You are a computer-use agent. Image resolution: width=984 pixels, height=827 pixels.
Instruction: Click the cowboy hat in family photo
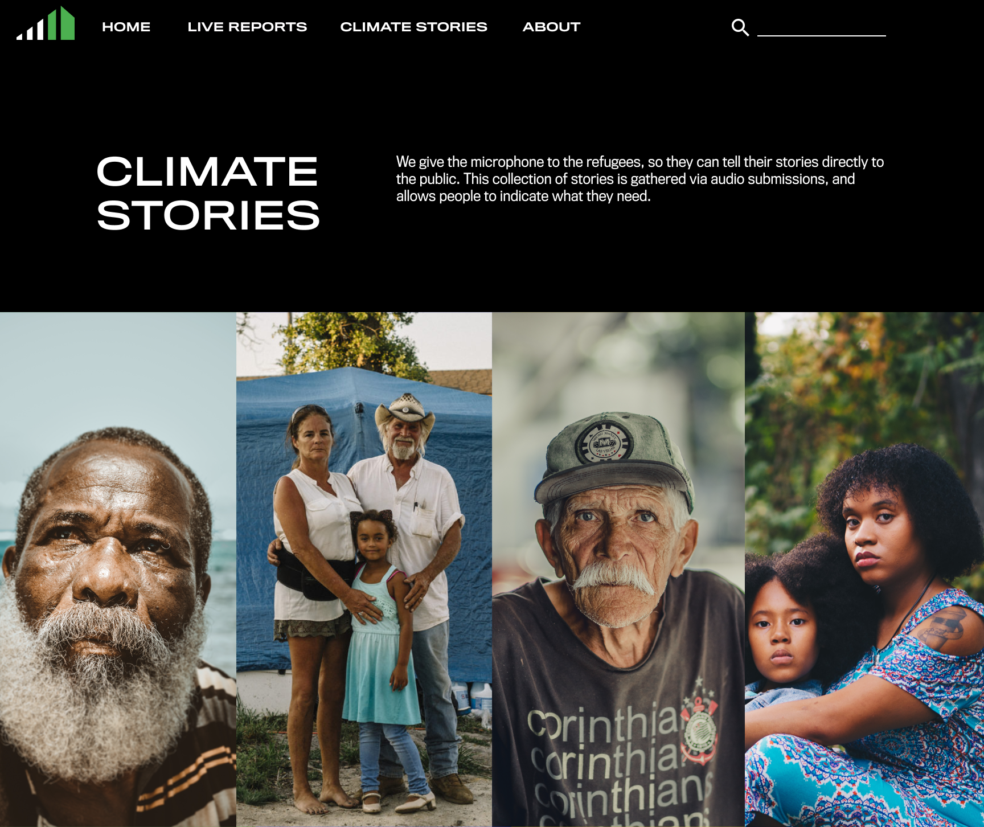pyautogui.click(x=405, y=411)
